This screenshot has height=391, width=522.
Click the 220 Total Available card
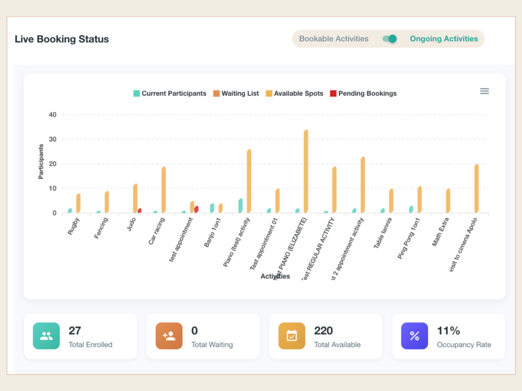tap(325, 336)
